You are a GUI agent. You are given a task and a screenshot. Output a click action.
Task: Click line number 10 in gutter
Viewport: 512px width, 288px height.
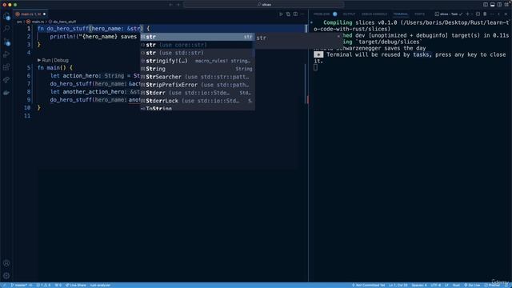27,108
